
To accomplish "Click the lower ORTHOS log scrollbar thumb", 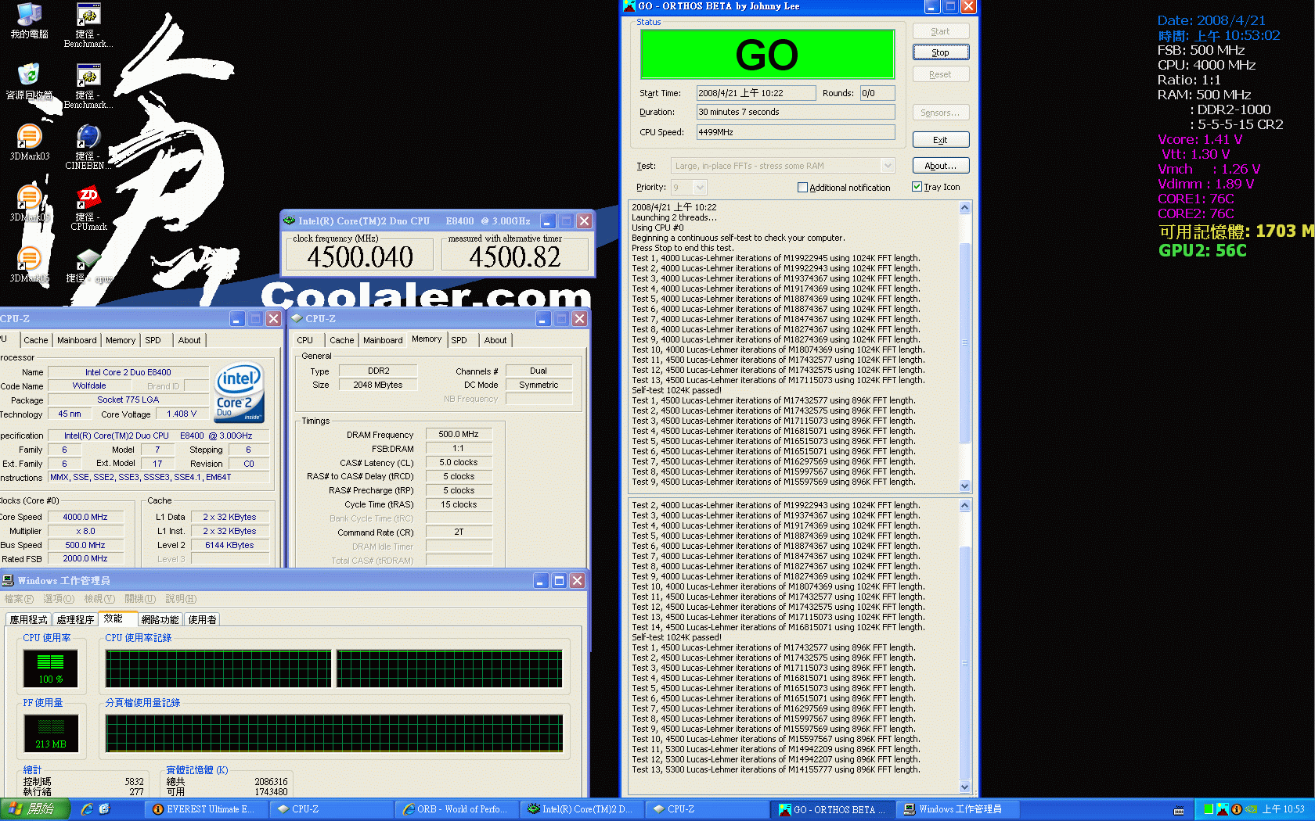I will pos(964,663).
